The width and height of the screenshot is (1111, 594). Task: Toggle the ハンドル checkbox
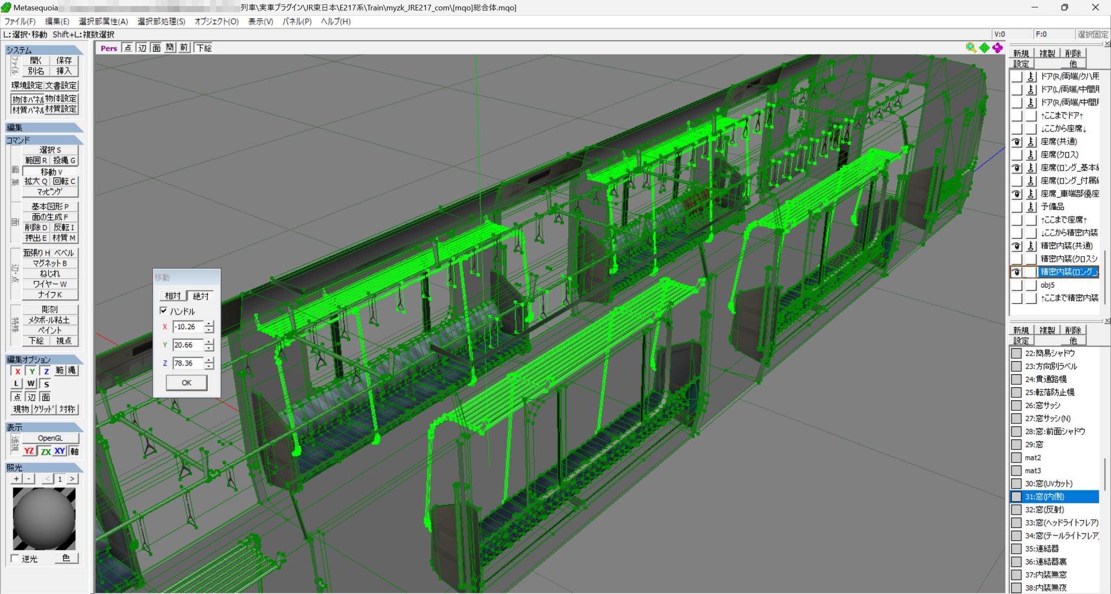coord(163,311)
